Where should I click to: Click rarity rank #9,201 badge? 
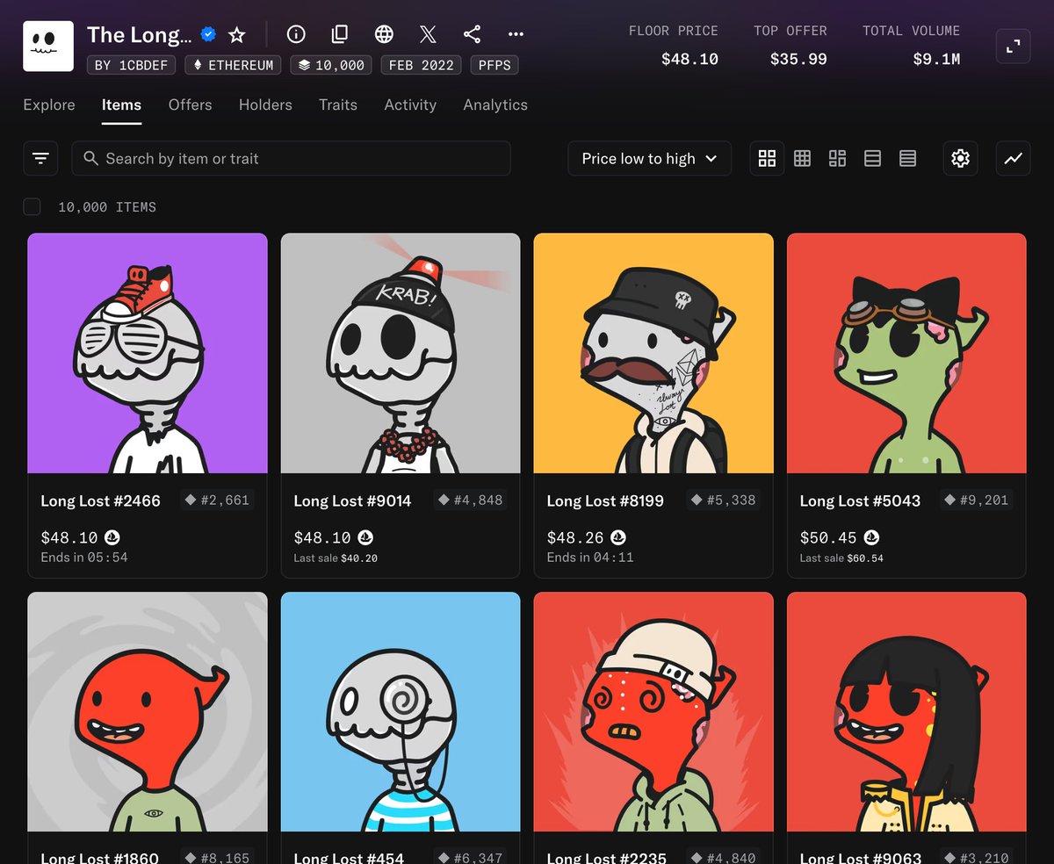pos(976,500)
